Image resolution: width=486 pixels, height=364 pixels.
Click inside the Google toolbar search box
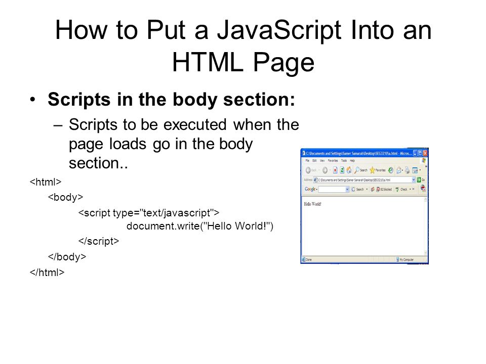[334, 189]
